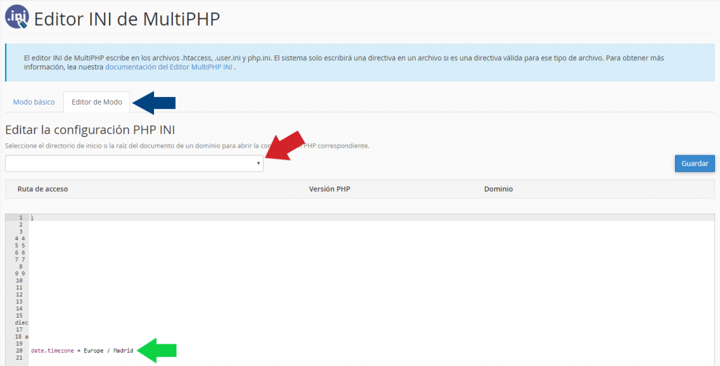The height and width of the screenshot is (366, 720).
Task: Click the Ruta de acceso column header
Action: (43, 189)
